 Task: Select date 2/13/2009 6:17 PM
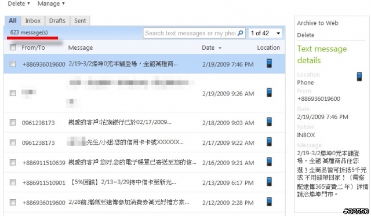coord(228,182)
